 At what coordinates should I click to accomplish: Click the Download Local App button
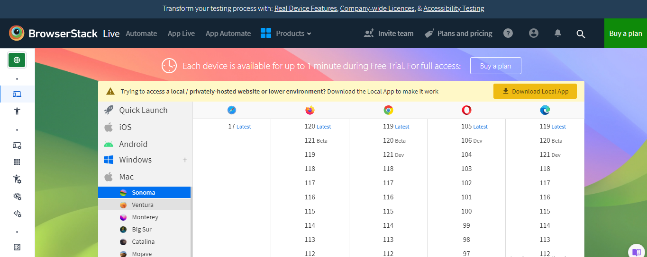click(535, 91)
